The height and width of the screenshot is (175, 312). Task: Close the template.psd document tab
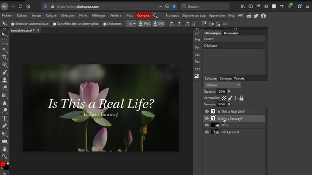(38, 30)
